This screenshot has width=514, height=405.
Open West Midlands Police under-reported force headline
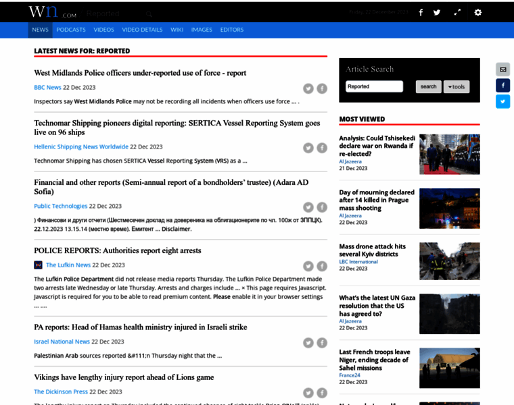140,73
